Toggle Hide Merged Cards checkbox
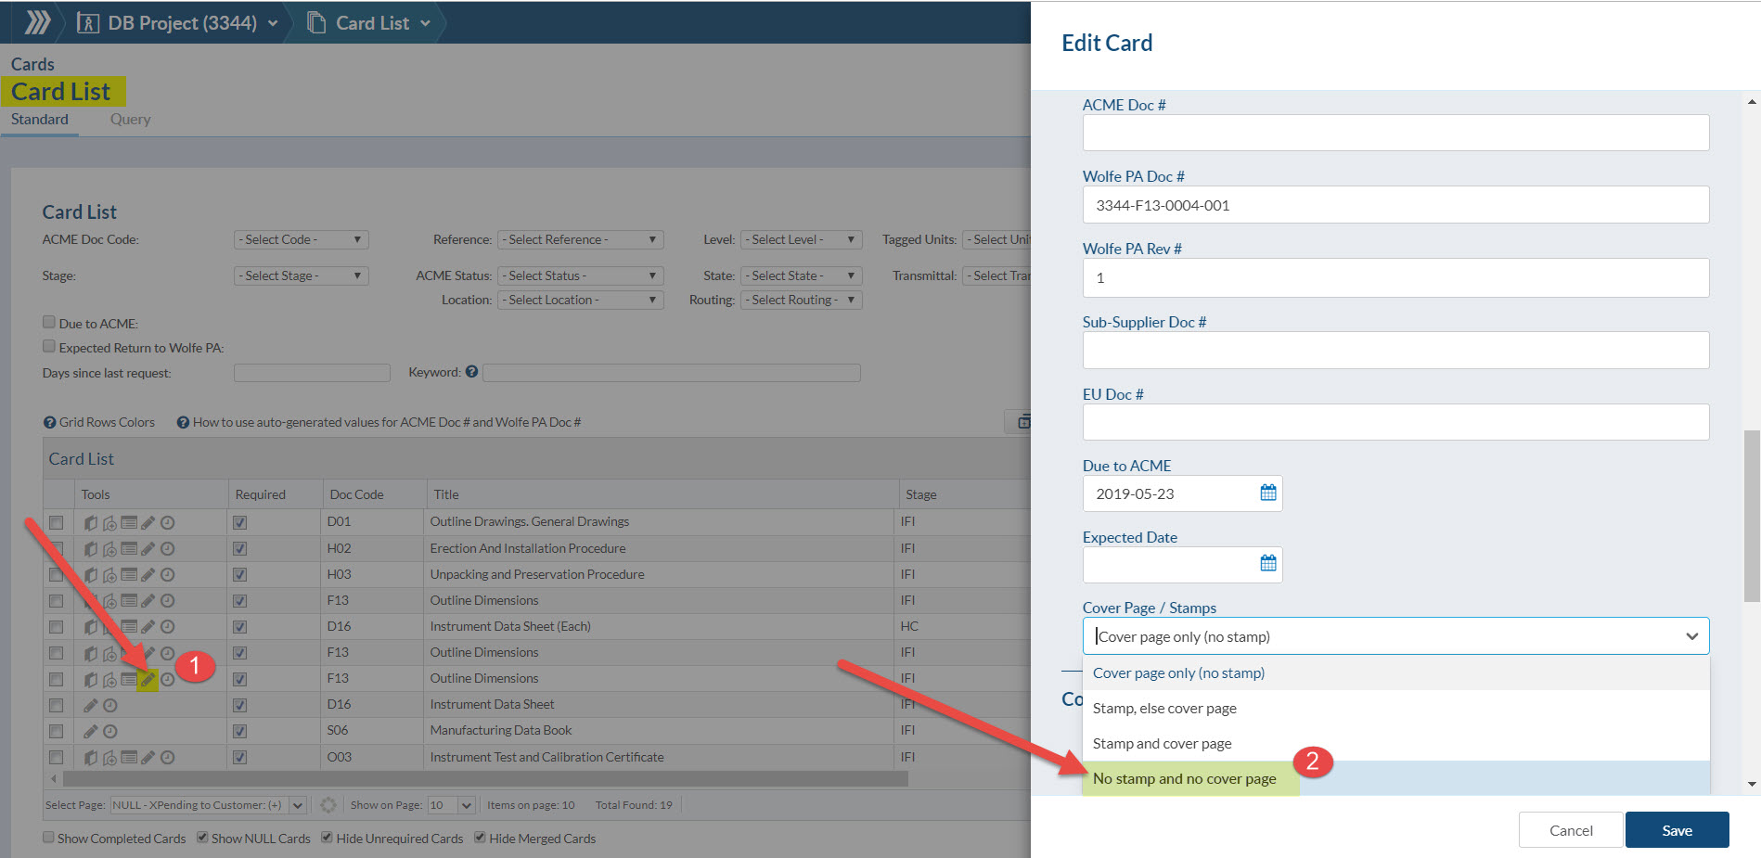The height and width of the screenshot is (858, 1761). pyautogui.click(x=480, y=838)
